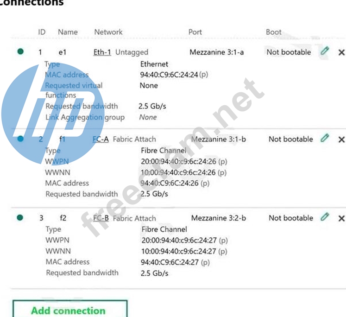Click green status dot for connection e1
Screen dimensions: 346x317
(x=20, y=52)
